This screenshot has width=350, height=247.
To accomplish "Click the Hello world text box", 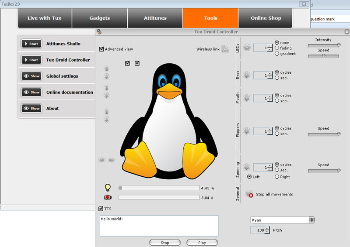I will coord(159,226).
